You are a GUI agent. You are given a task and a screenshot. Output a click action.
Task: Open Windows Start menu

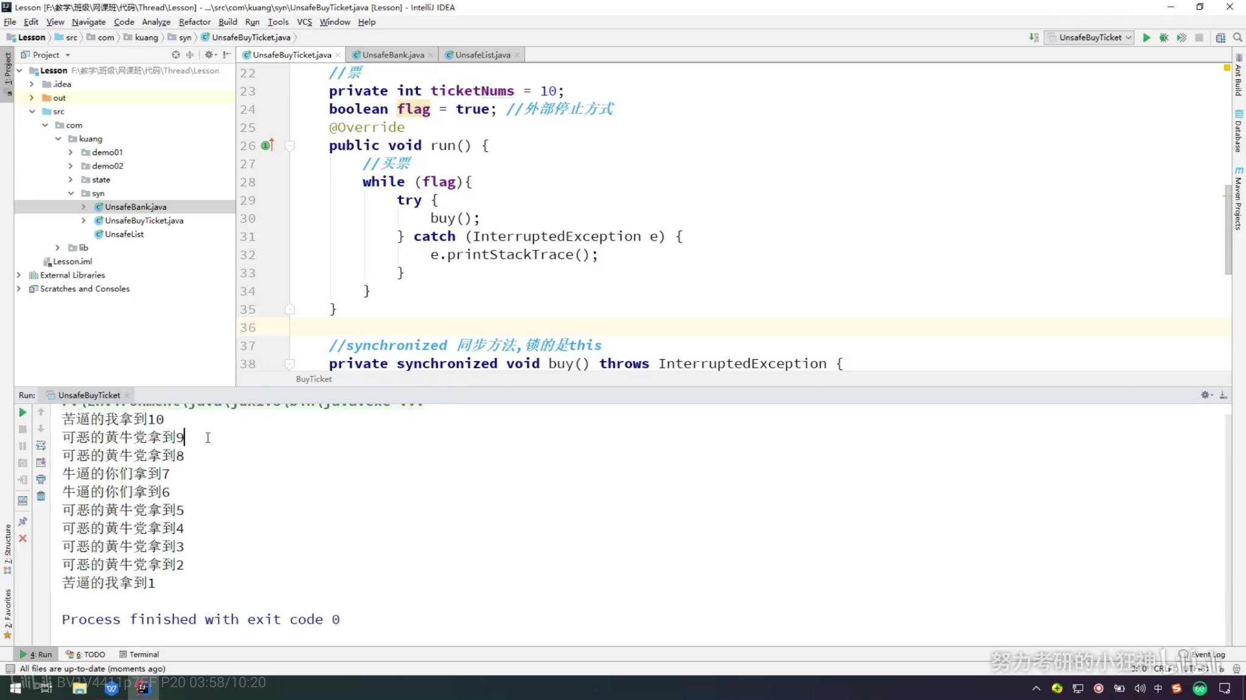point(15,688)
